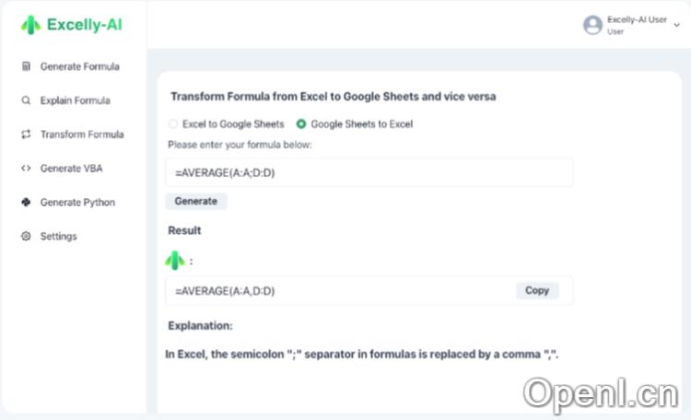Viewport: 691px width, 420px height.
Task: Click the Transform Formula arrows icon
Action: click(26, 134)
